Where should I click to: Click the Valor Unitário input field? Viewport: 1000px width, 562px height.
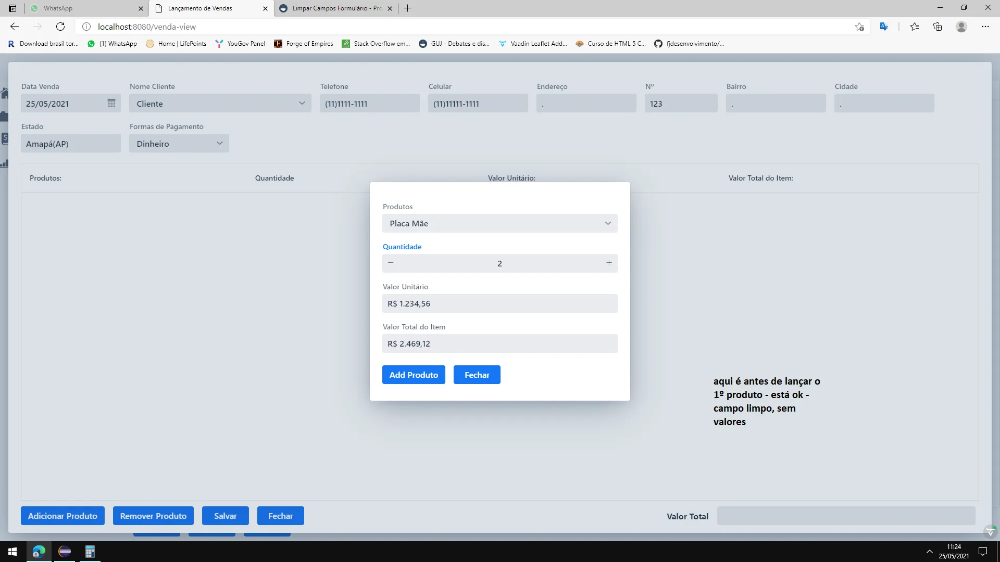[x=499, y=303]
